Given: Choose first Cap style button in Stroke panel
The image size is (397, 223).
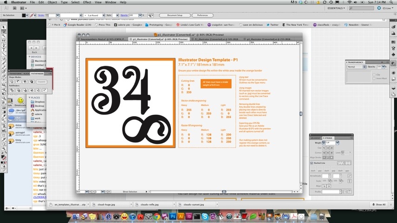Looking at the screenshot, I should tap(324, 148).
